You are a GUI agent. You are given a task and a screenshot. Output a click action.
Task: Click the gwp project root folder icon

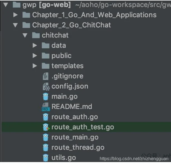click(16, 5)
